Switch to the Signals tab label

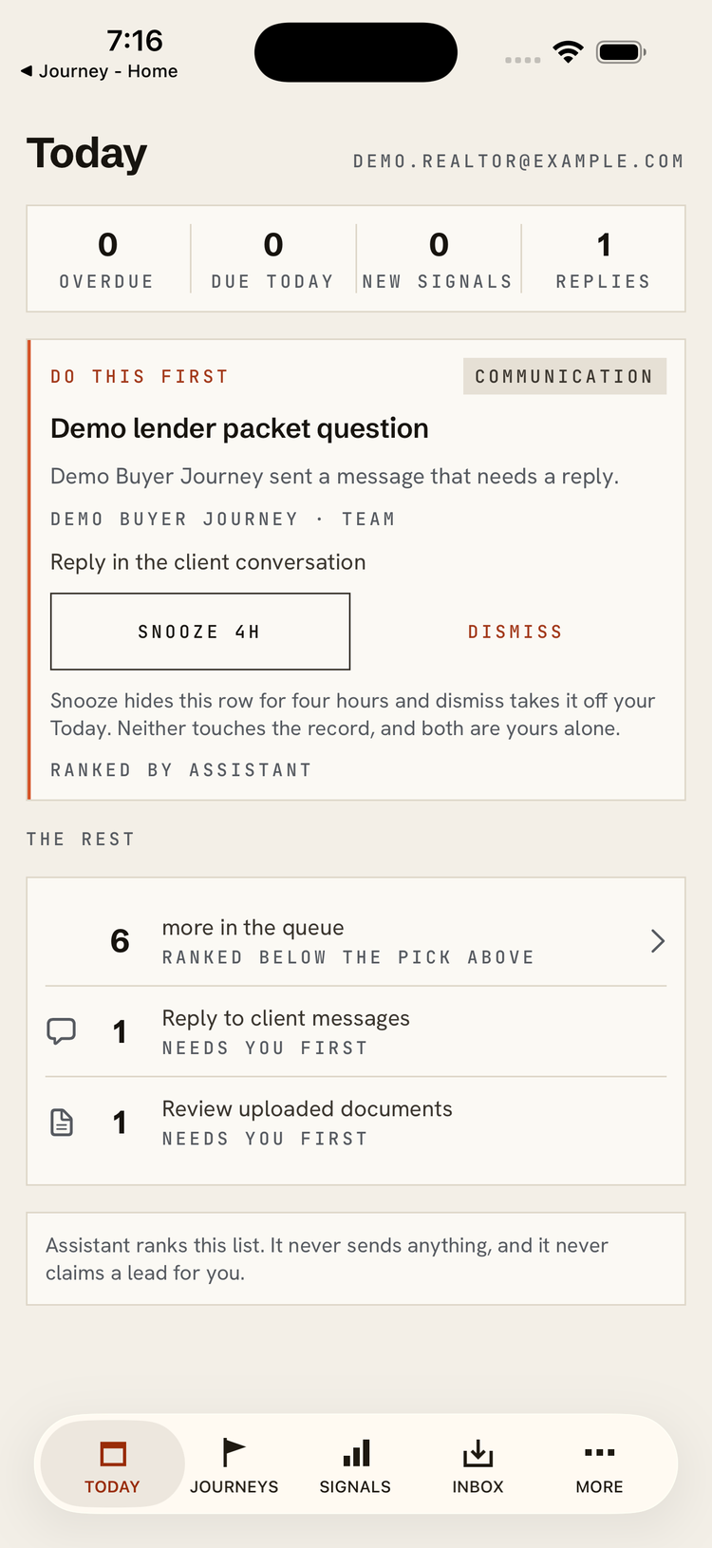[x=355, y=1486]
